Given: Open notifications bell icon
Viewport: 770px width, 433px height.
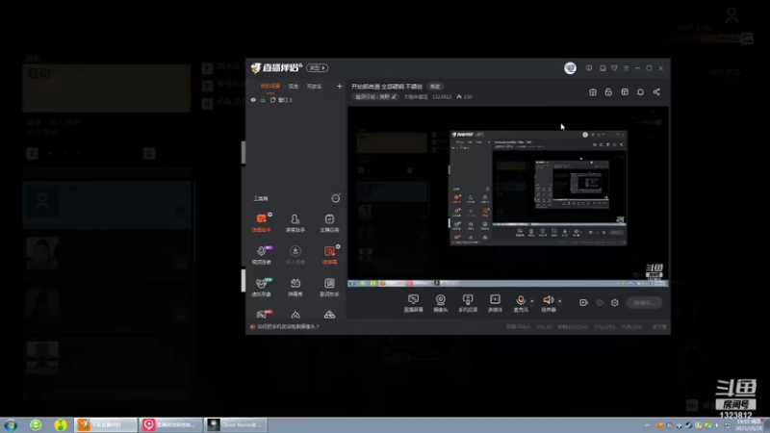Looking at the screenshot, I should [x=640, y=91].
